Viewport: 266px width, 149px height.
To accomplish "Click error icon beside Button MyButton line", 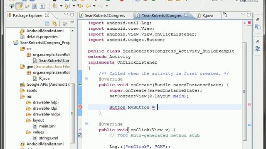I will click(x=80, y=107).
